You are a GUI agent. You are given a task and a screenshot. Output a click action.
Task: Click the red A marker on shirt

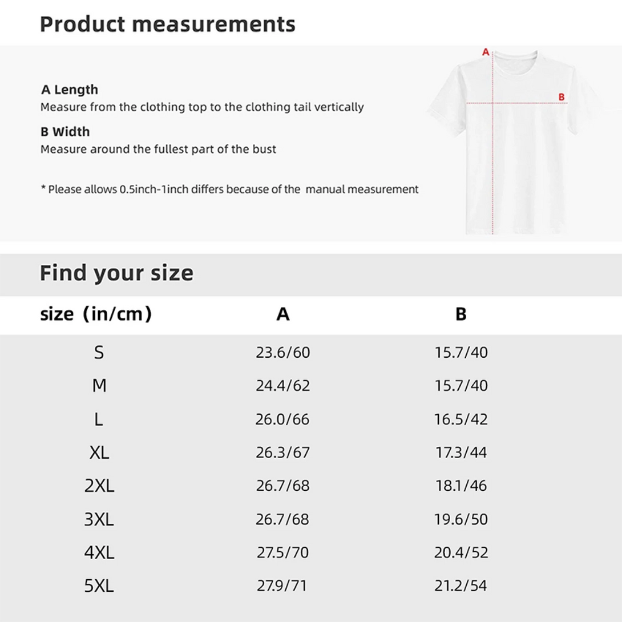pyautogui.click(x=486, y=52)
